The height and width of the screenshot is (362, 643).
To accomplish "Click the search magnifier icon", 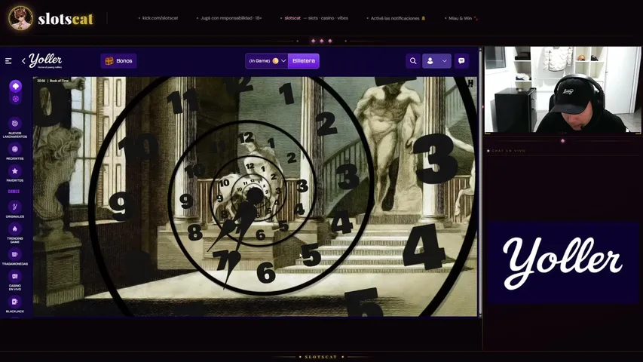I will tap(413, 61).
